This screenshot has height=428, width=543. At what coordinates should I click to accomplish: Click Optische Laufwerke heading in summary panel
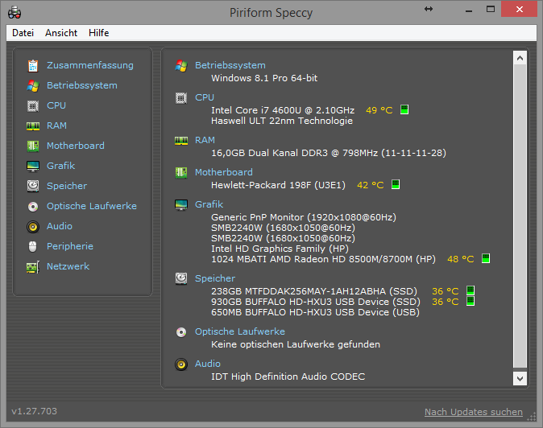pyautogui.click(x=240, y=331)
